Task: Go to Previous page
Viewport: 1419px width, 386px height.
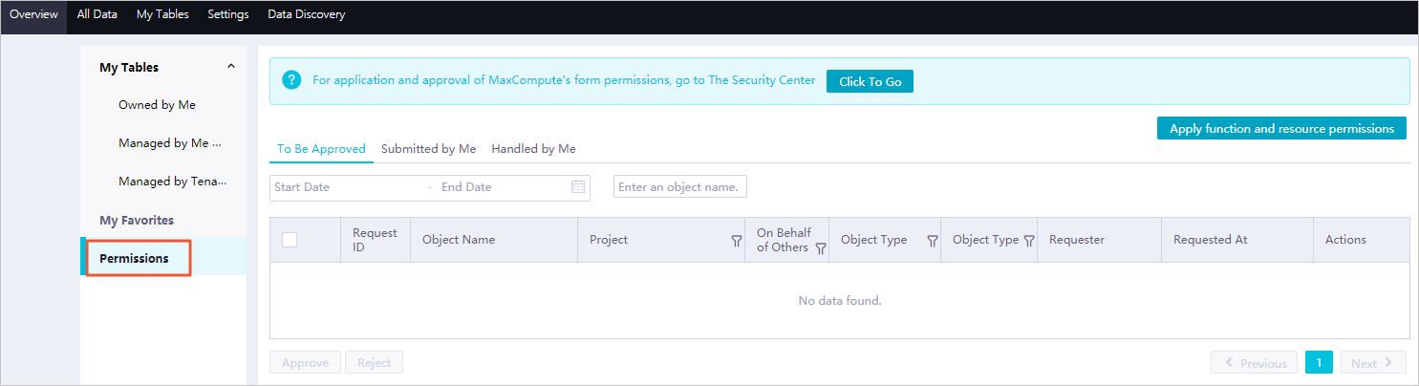Action: click(1254, 363)
